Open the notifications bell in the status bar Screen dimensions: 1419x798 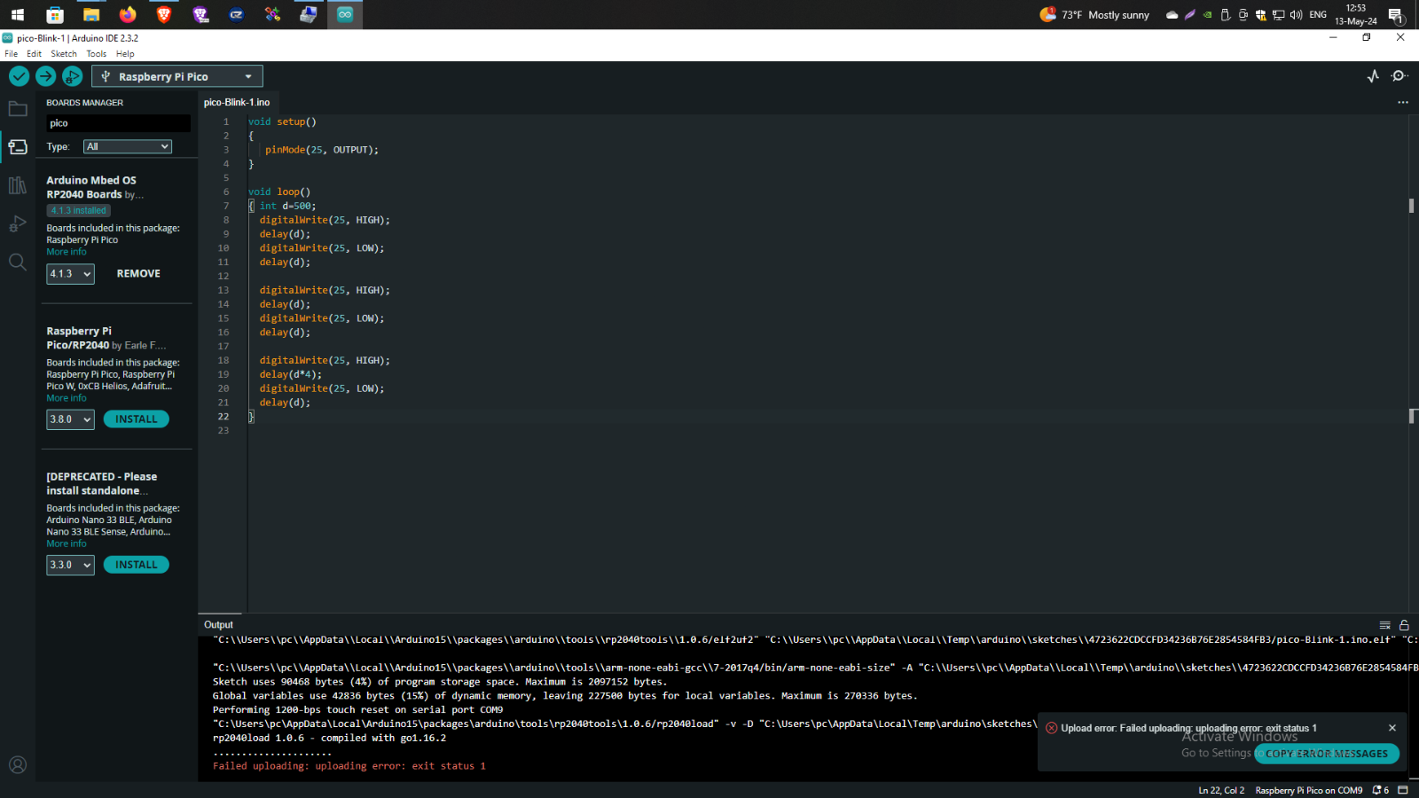click(x=1381, y=790)
